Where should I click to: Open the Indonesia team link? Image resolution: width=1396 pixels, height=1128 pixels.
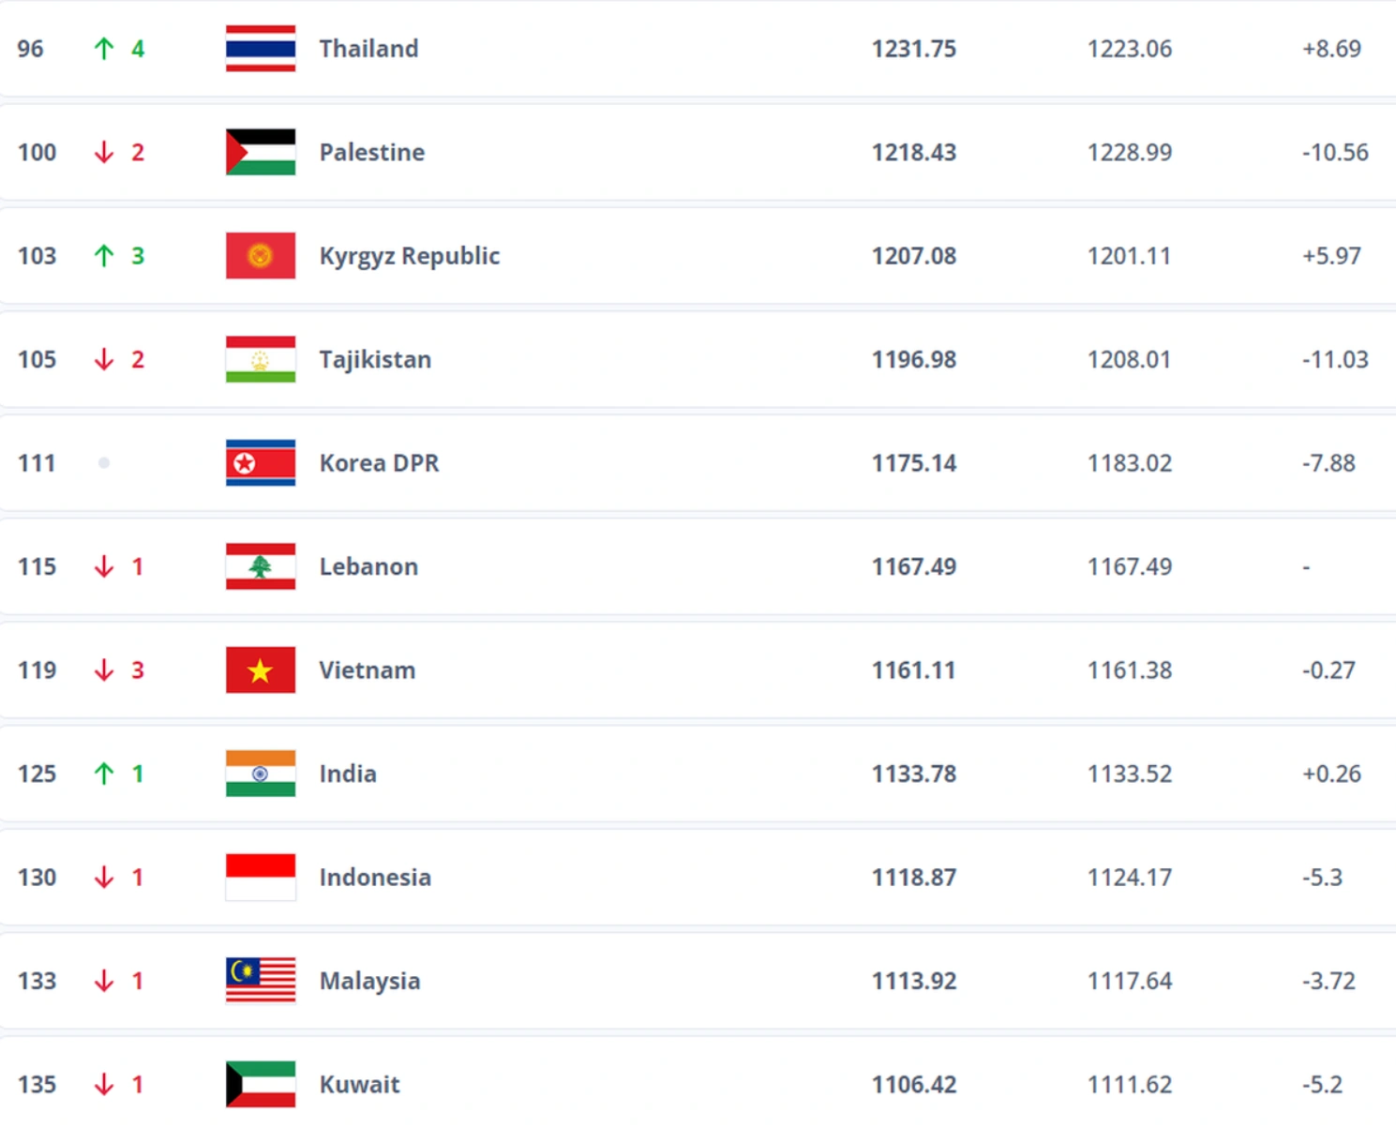point(375,878)
